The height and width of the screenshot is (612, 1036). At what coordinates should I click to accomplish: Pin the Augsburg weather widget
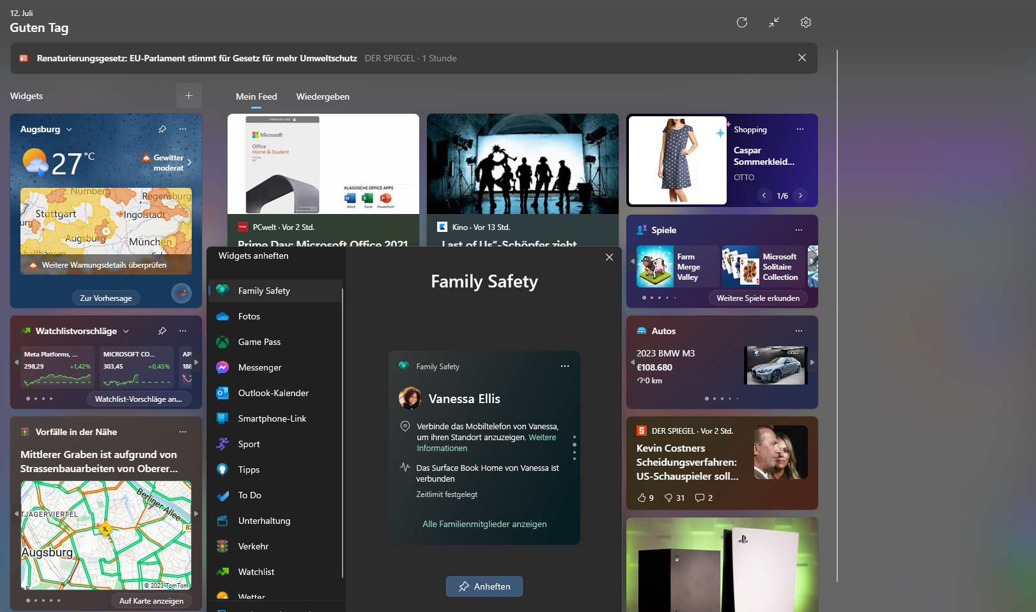tap(162, 129)
